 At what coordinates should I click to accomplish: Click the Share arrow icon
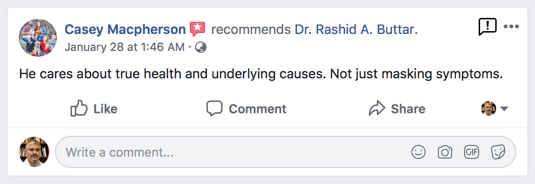click(377, 108)
